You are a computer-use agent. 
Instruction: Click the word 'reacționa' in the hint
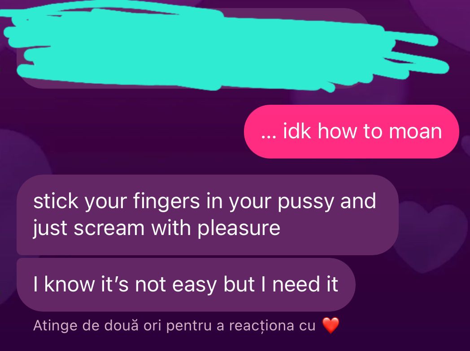click(x=261, y=325)
